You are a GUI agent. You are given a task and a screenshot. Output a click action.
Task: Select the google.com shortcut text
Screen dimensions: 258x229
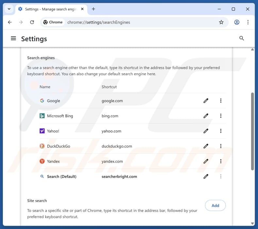click(x=112, y=101)
